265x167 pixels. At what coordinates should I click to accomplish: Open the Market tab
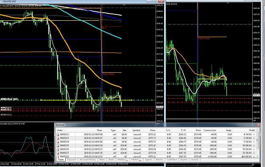point(136,159)
